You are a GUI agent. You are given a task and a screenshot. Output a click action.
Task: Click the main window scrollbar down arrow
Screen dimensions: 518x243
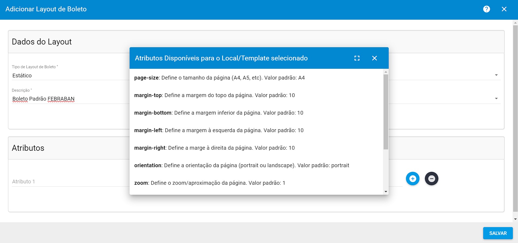515,219
